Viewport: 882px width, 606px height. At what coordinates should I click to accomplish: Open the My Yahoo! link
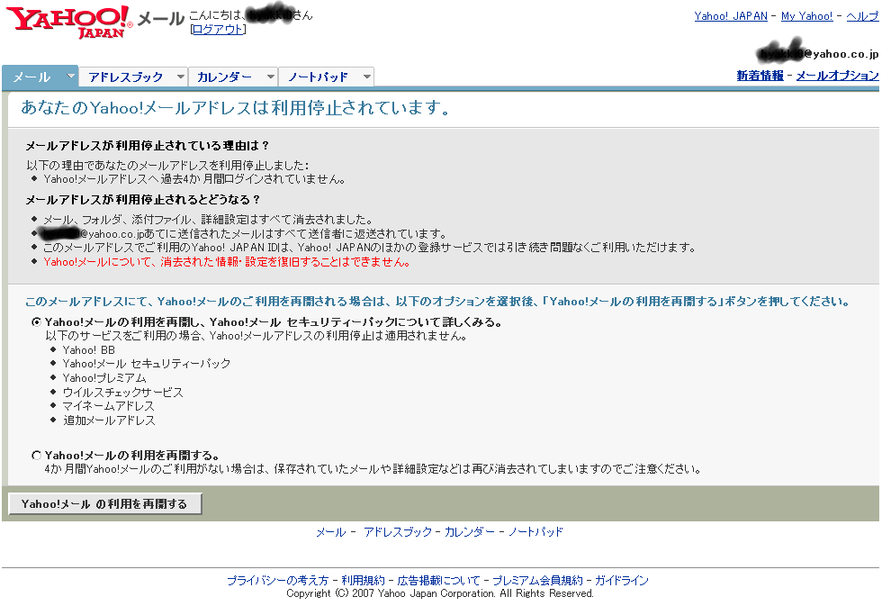pos(806,16)
